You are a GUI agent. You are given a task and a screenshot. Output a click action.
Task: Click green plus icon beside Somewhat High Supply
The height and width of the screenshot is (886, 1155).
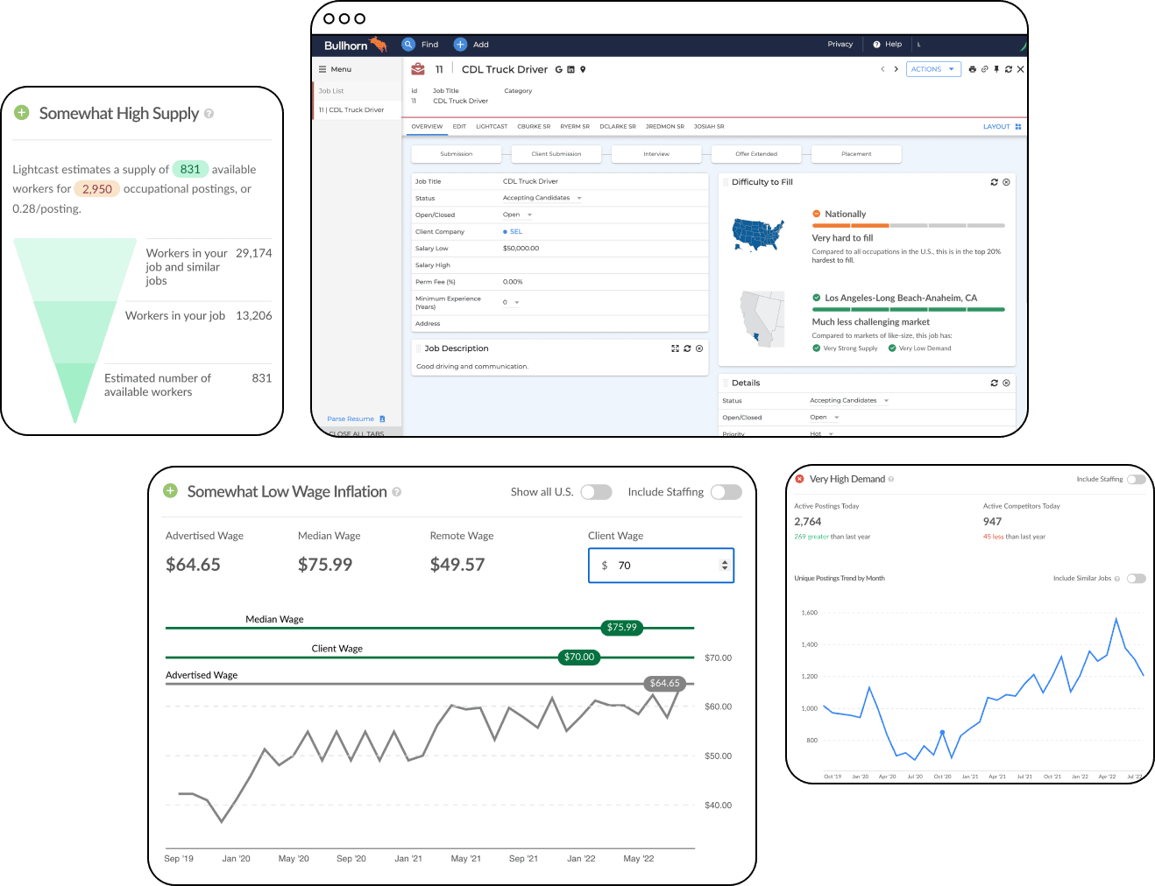click(x=22, y=113)
